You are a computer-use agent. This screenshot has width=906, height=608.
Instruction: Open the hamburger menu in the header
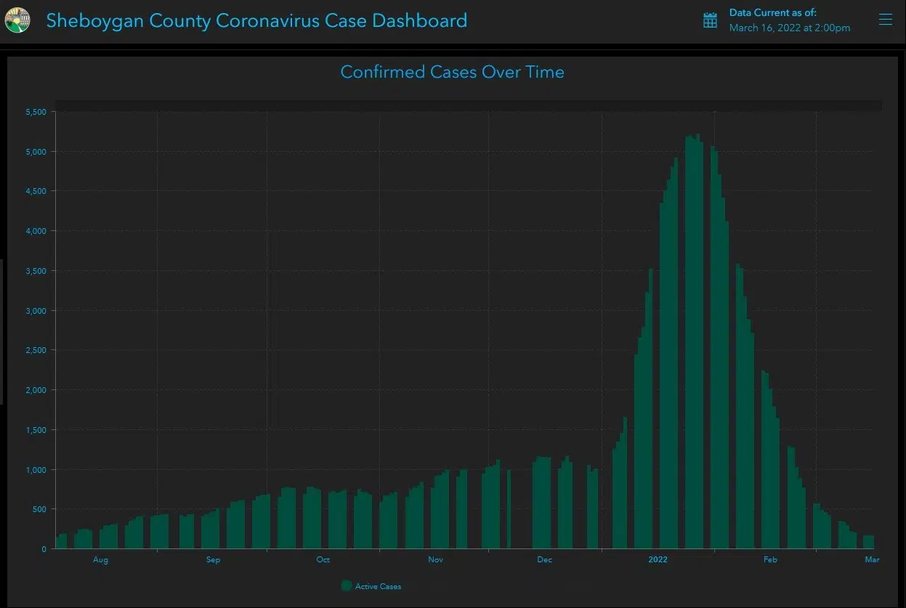[x=885, y=20]
